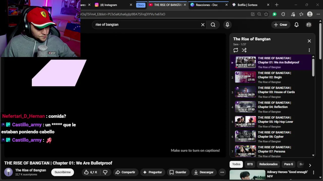
Task: Open options for Xdinary Heroes video
Action: (x=313, y=172)
